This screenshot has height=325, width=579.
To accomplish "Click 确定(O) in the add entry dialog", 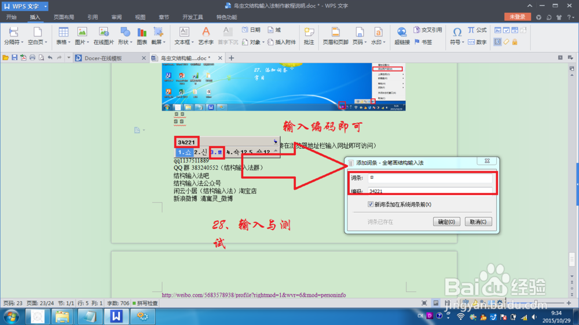I will (446, 221).
